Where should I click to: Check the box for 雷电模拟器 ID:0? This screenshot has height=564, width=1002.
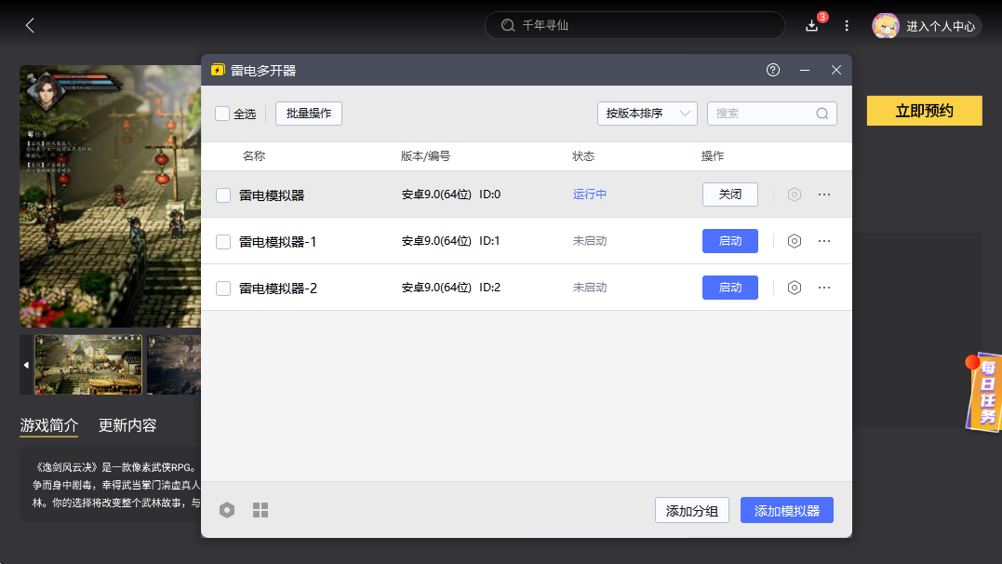click(223, 195)
